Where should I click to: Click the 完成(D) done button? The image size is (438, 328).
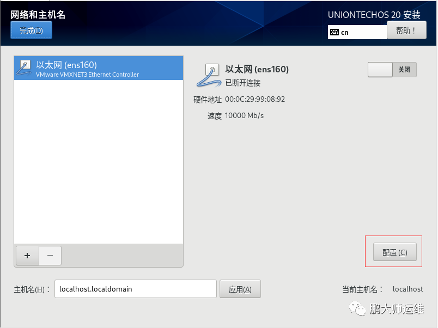pyautogui.click(x=31, y=30)
